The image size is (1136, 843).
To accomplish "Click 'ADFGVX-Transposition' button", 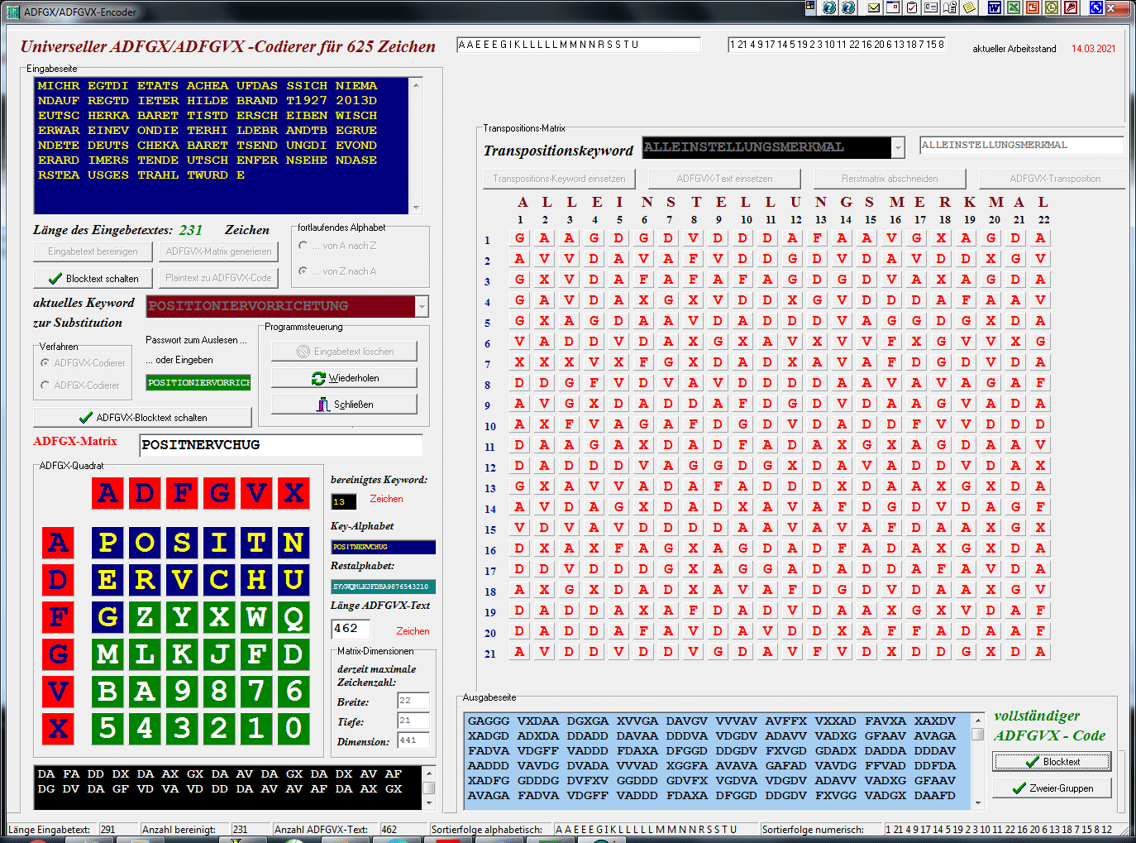I will click(1054, 179).
